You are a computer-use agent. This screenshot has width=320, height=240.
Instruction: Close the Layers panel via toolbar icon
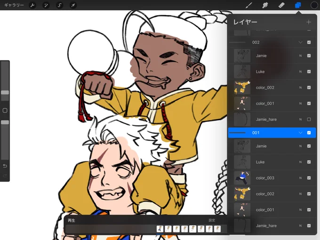pyautogui.click(x=298, y=5)
